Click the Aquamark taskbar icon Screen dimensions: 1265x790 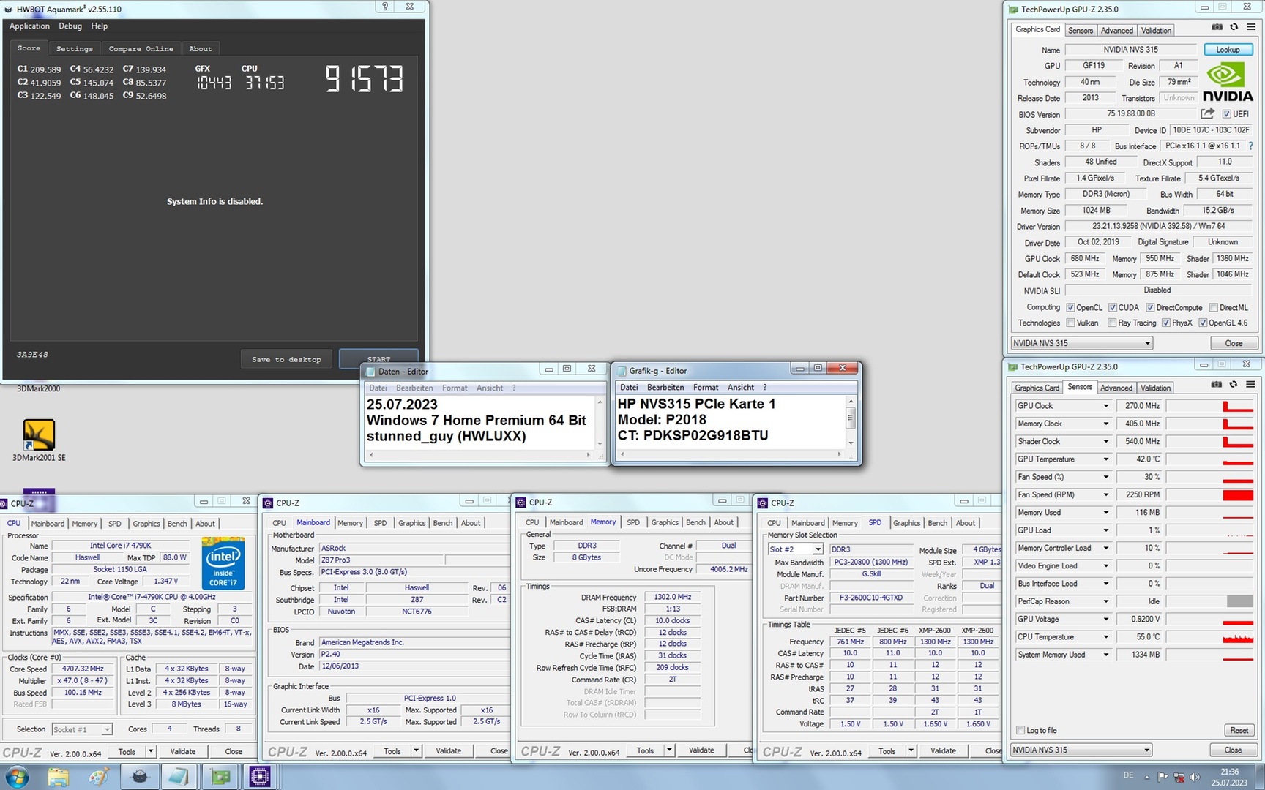click(139, 776)
